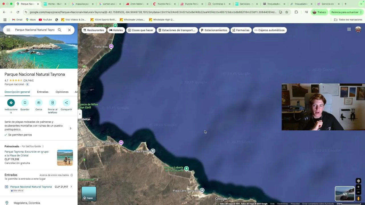Click Enviar al teléfono icon
The image size is (365, 205).
[x=52, y=103]
